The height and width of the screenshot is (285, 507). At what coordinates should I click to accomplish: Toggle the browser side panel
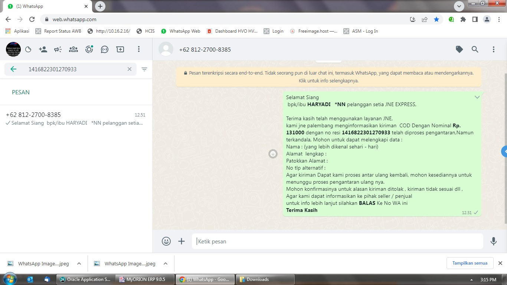(x=475, y=19)
